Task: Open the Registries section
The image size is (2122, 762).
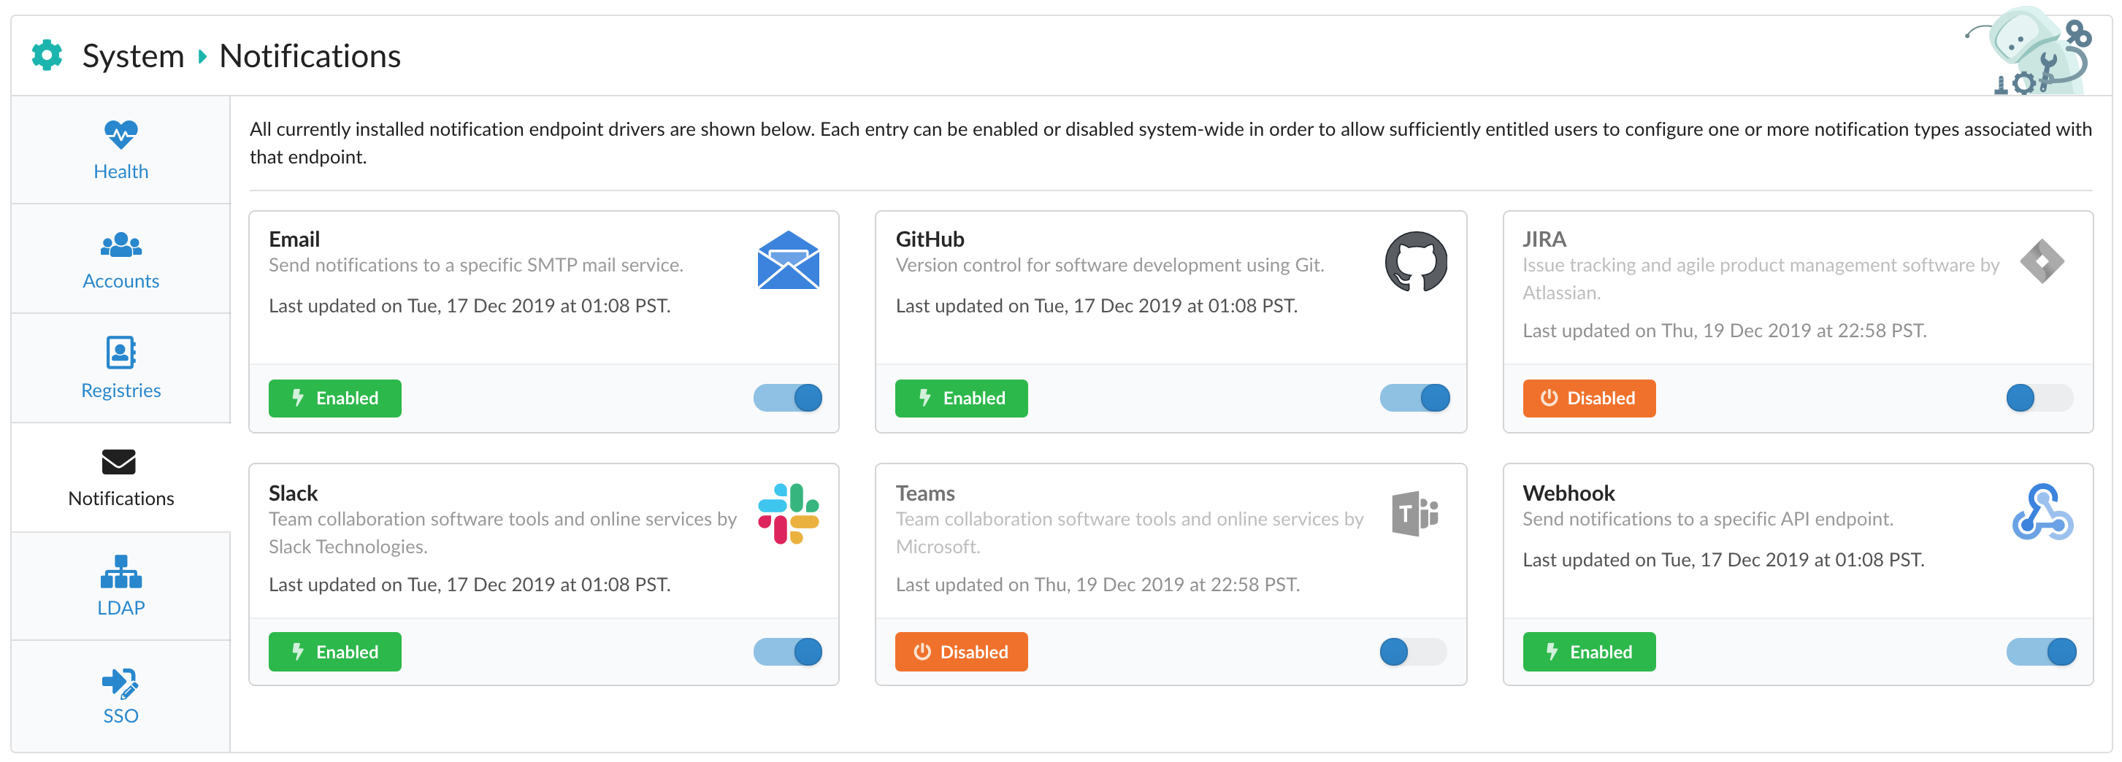Action: click(121, 369)
